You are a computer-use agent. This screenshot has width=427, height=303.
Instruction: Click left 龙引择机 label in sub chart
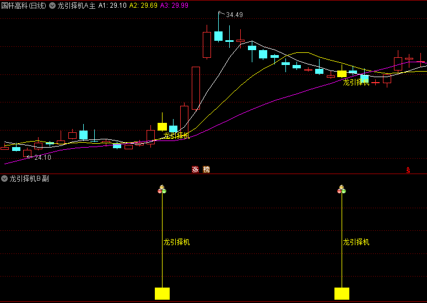[x=176, y=242]
